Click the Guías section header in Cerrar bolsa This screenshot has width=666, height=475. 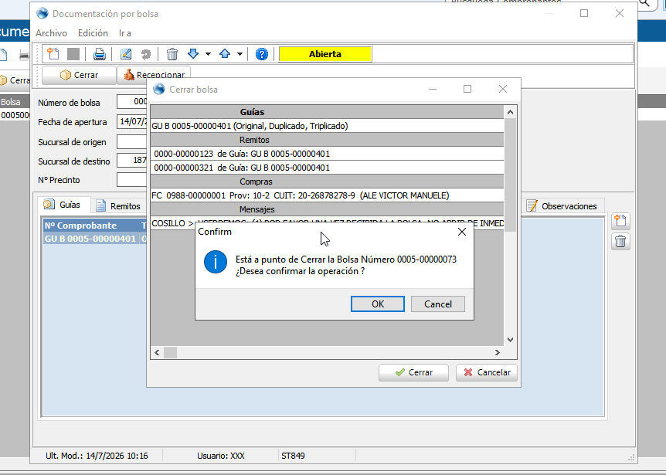pyautogui.click(x=327, y=112)
